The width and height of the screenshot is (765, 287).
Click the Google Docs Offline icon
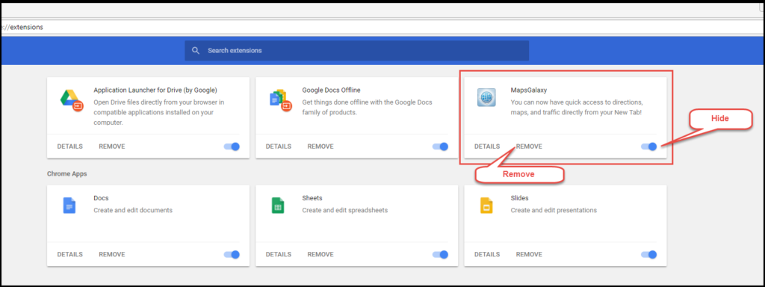click(x=280, y=99)
